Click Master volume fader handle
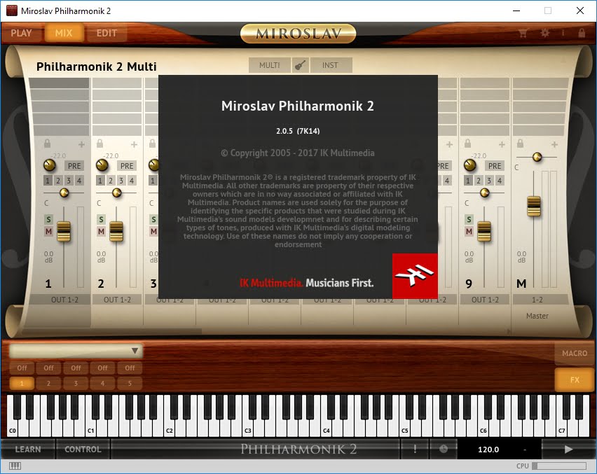The height and width of the screenshot is (474, 597). tap(534, 206)
